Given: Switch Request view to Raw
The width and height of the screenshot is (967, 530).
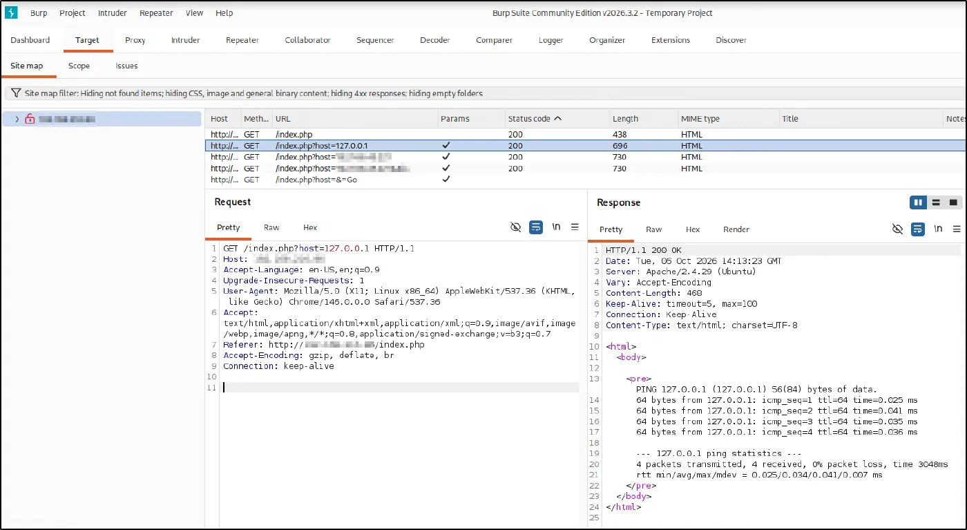Looking at the screenshot, I should coord(271,227).
